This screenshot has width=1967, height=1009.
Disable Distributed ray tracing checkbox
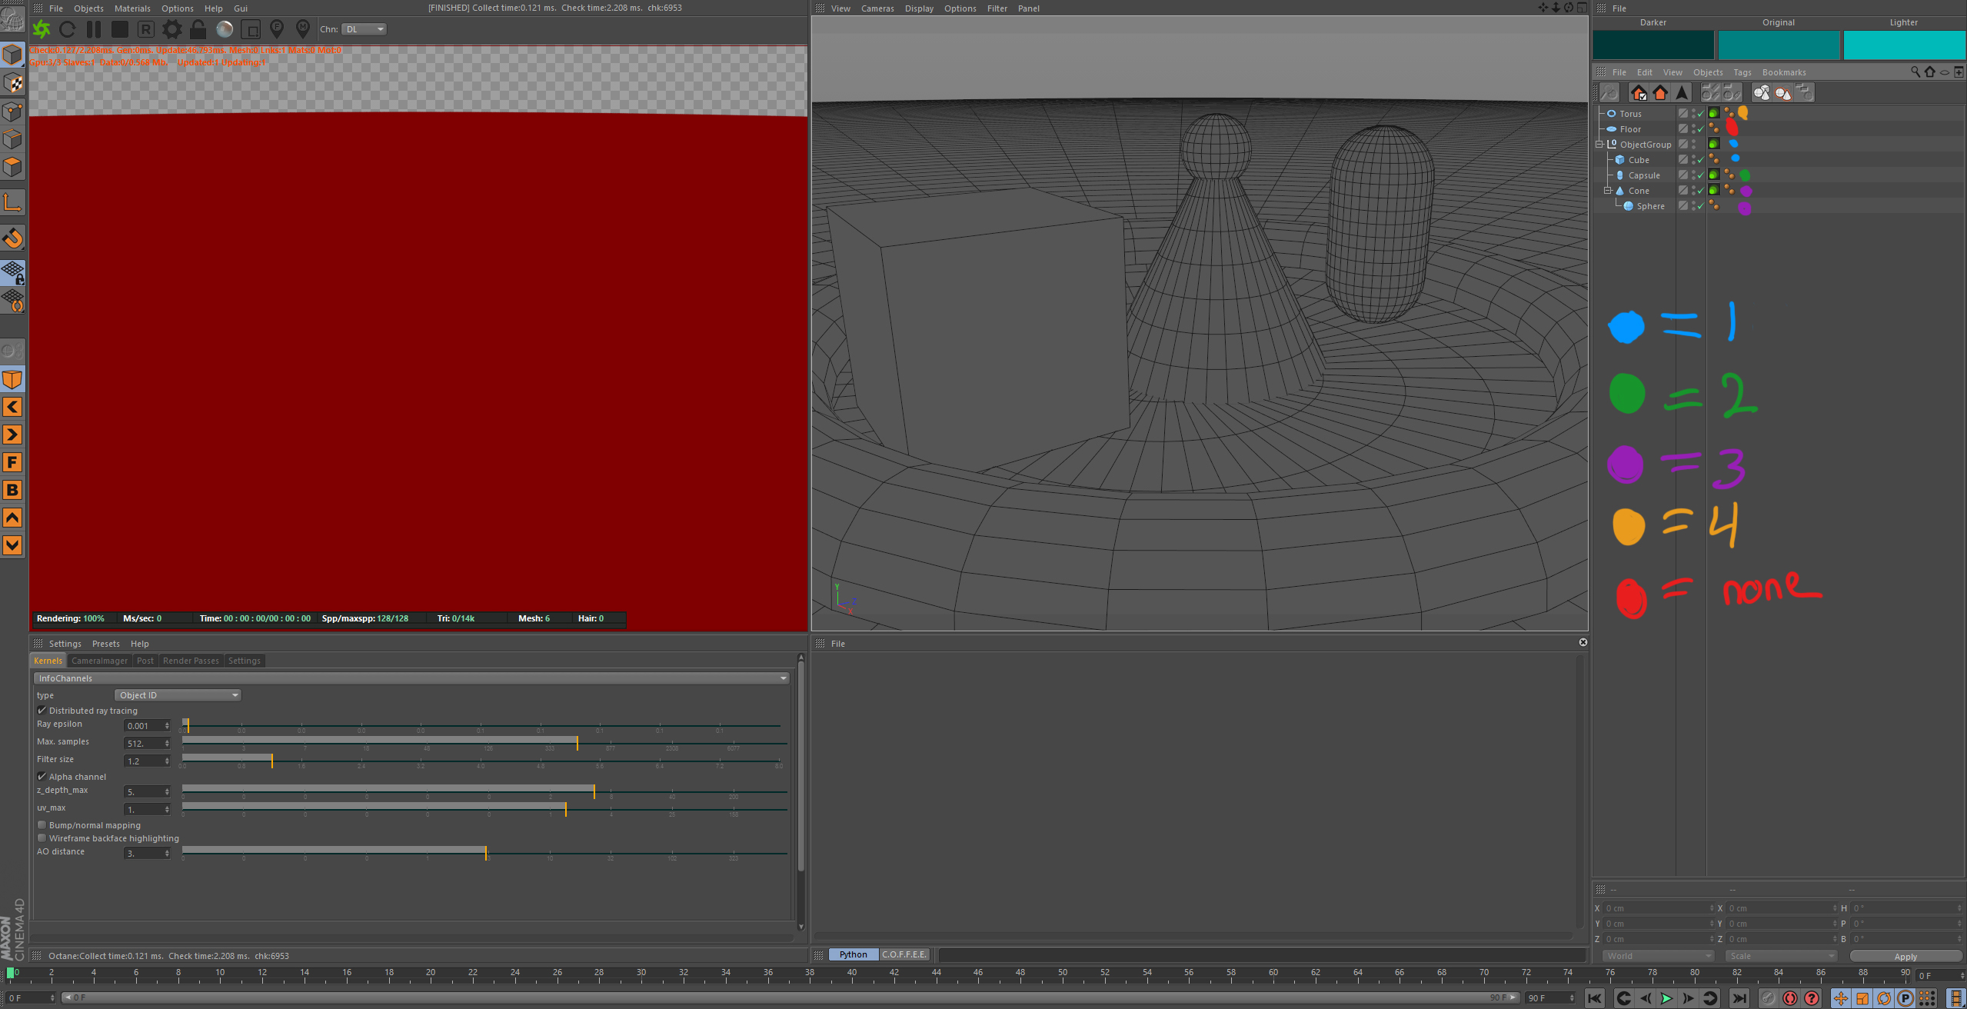[x=42, y=711]
